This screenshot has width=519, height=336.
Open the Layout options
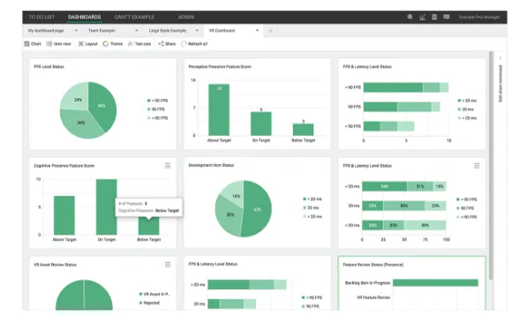(87, 44)
